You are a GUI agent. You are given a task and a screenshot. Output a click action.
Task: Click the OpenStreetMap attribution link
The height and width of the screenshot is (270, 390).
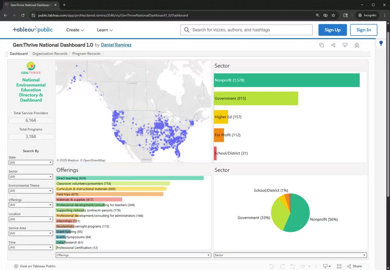point(93,160)
